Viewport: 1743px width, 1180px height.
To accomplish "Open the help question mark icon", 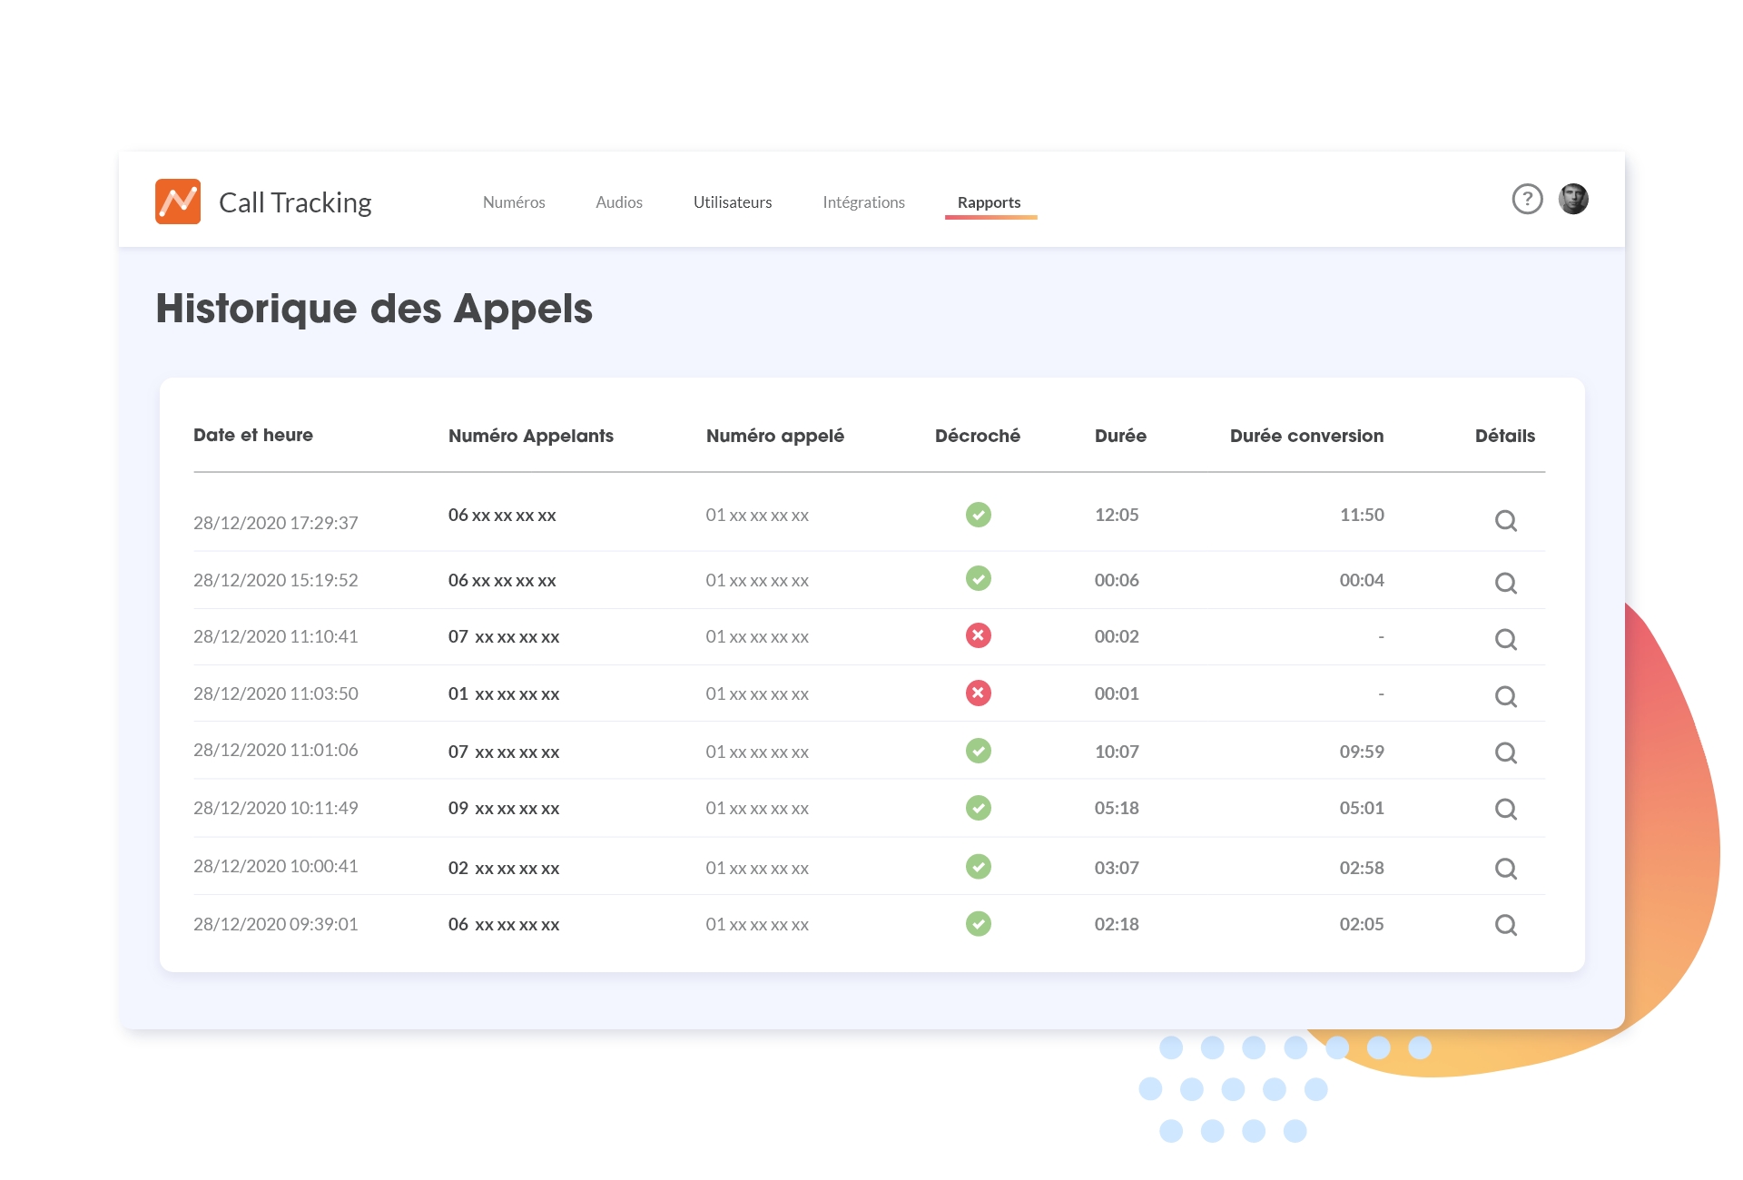I will (1527, 199).
